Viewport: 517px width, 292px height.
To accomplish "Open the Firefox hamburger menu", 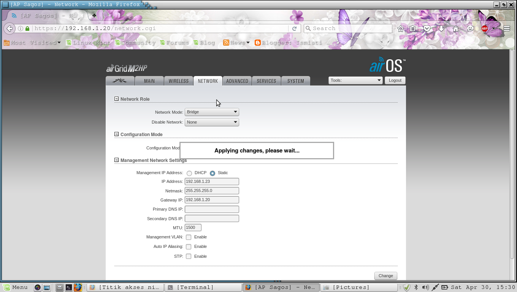I will point(507,28).
